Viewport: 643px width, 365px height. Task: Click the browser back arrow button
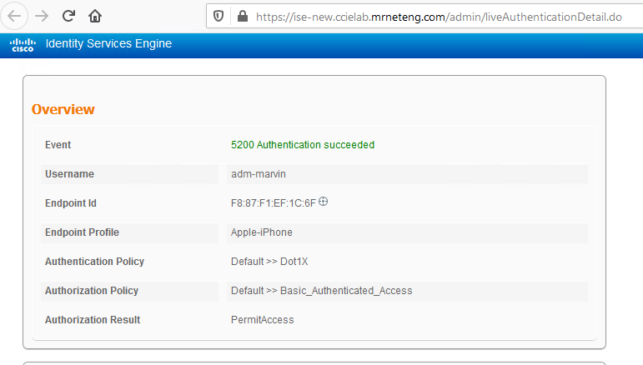coord(14,16)
